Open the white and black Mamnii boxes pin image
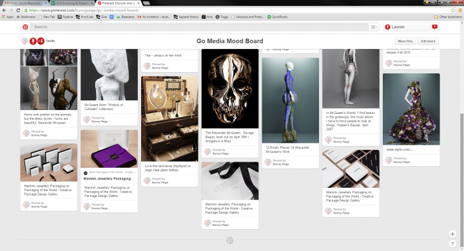The image size is (464, 251). tap(49, 163)
